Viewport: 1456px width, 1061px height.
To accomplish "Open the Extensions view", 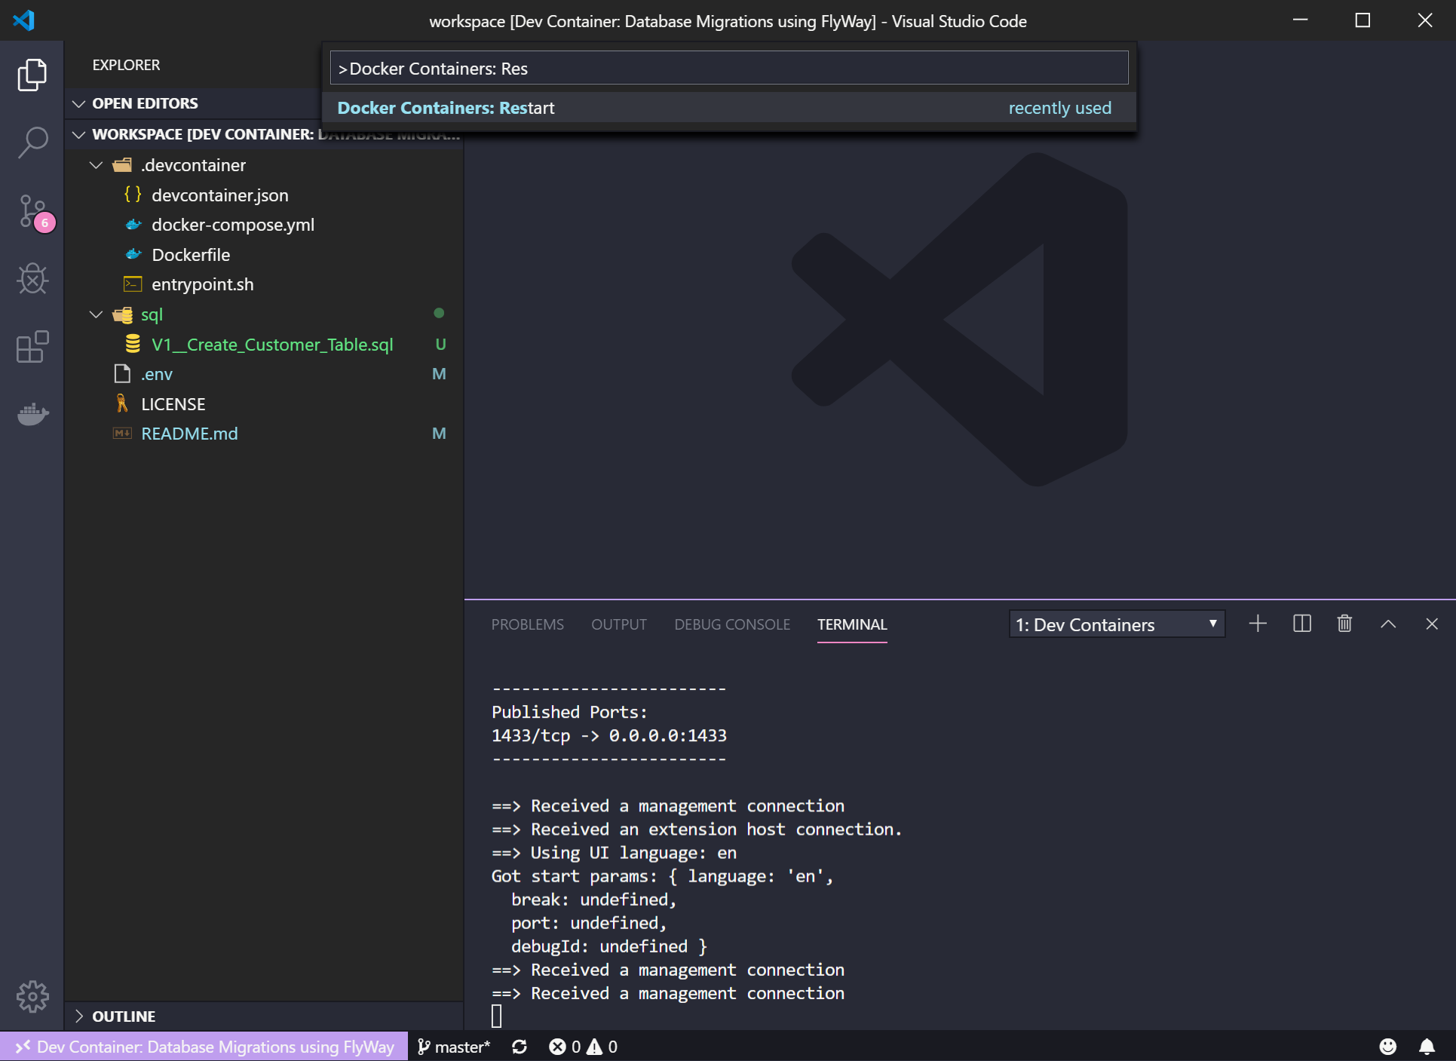I will click(33, 347).
